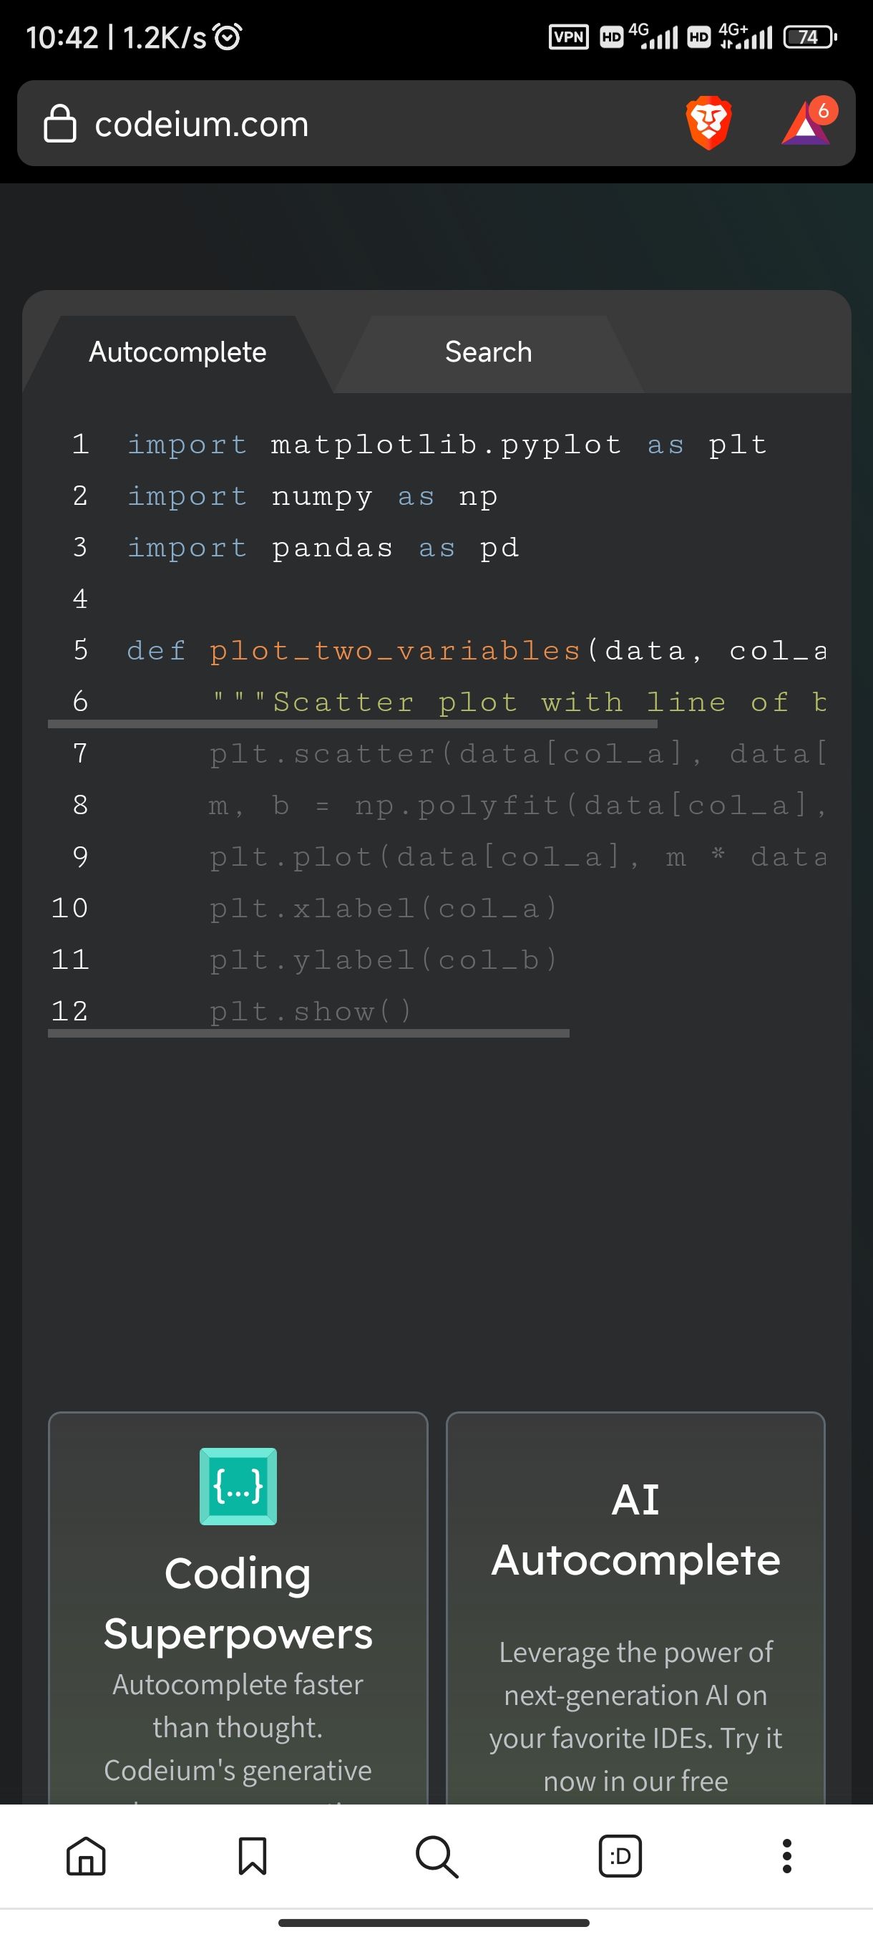Open the Coding Superpowers card

click(x=238, y=1608)
